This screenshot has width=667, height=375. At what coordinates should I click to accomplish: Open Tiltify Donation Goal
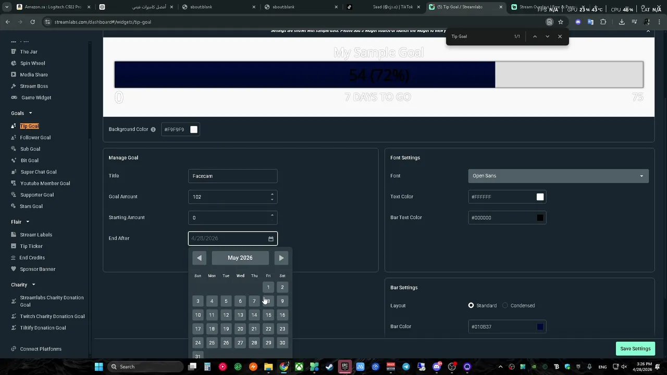[43, 328]
